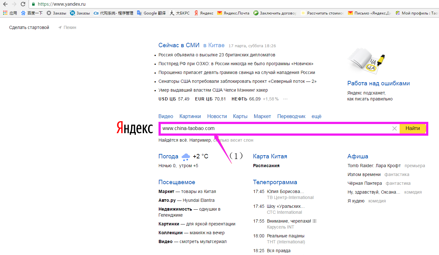Open Карта Китая link
The width and height of the screenshot is (439, 255).
pyautogui.click(x=270, y=156)
